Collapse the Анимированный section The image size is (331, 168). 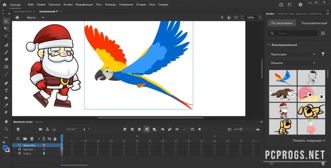tap(269, 45)
